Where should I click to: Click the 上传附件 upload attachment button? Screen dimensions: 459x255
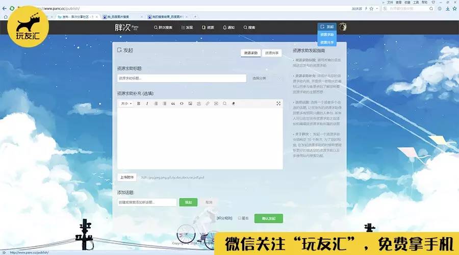(127, 177)
